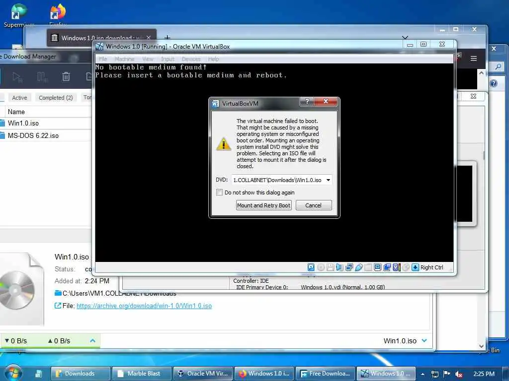Open the Downloads taskbar button
This screenshot has height=381, width=509.
tap(80, 374)
